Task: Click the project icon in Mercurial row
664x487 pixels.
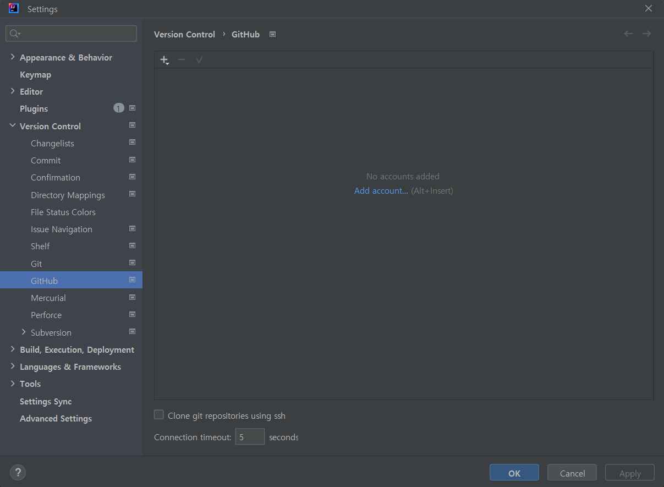Action: [x=132, y=297]
